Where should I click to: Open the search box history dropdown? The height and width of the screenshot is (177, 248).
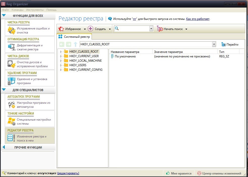(x=151, y=29)
